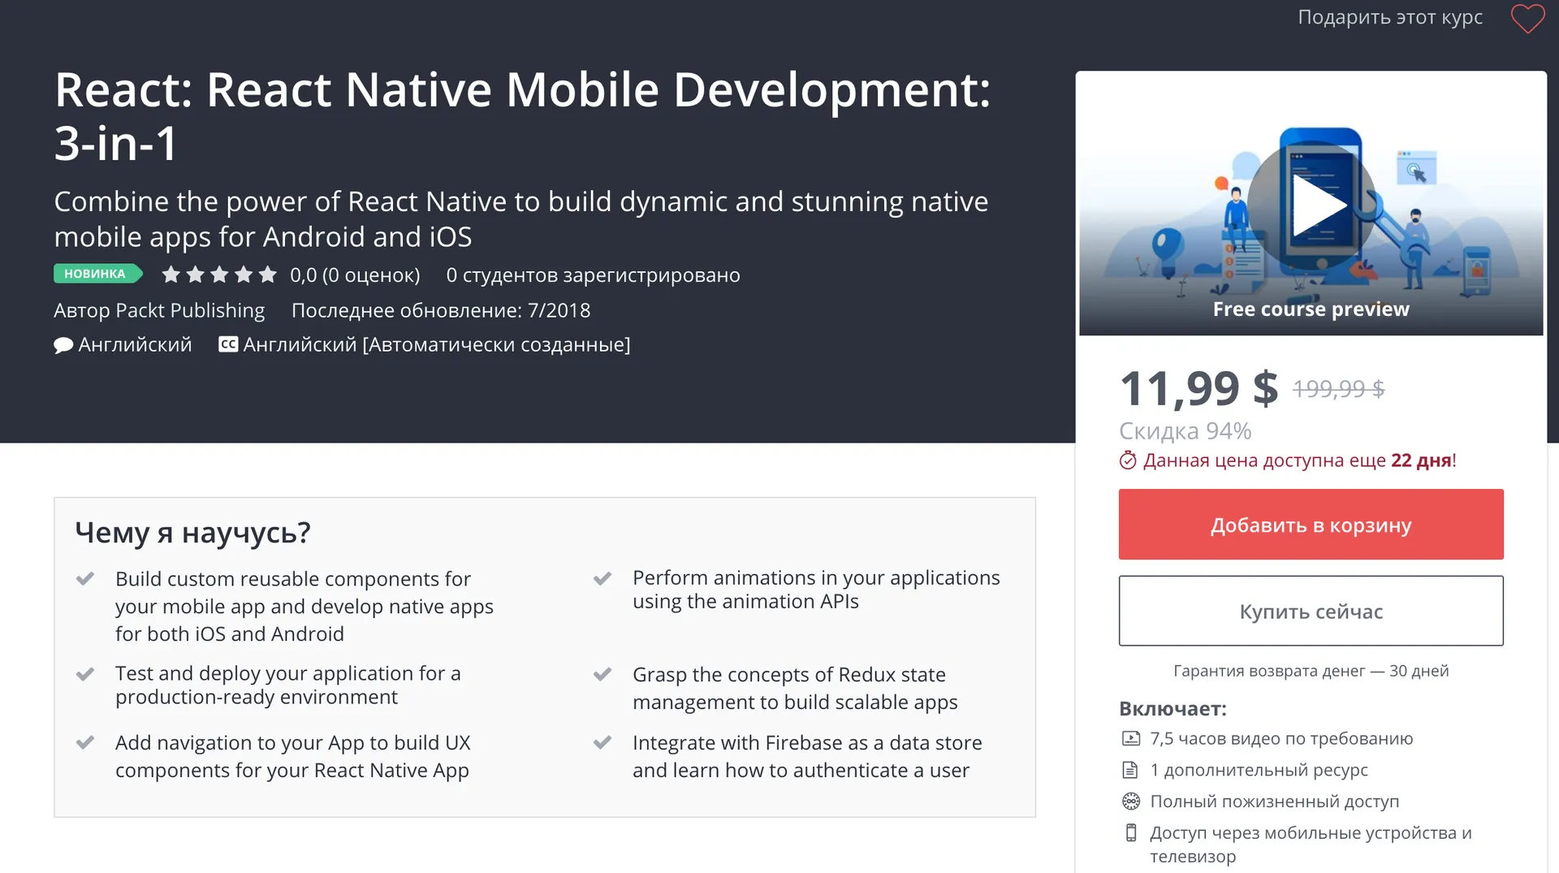Image resolution: width=1559 pixels, height=873 pixels.
Task: Click the 0 студентов зарегистрировано text
Action: (x=593, y=275)
